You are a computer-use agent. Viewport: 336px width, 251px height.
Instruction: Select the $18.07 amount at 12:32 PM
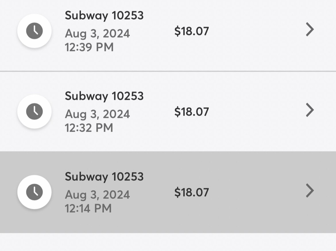tap(191, 112)
